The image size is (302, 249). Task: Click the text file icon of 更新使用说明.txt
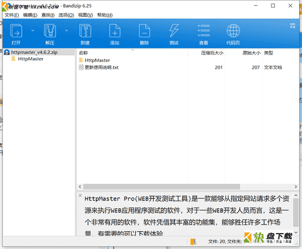81,67
